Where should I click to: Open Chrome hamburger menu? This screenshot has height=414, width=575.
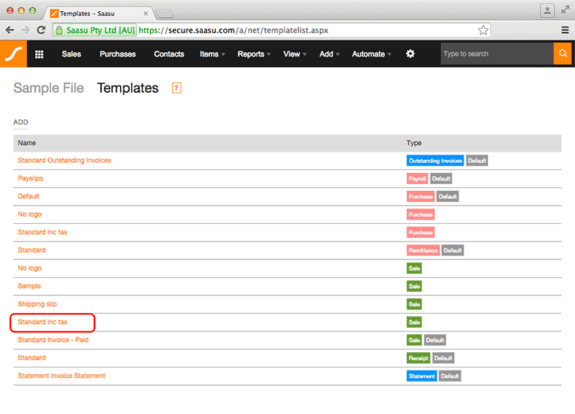pos(565,30)
